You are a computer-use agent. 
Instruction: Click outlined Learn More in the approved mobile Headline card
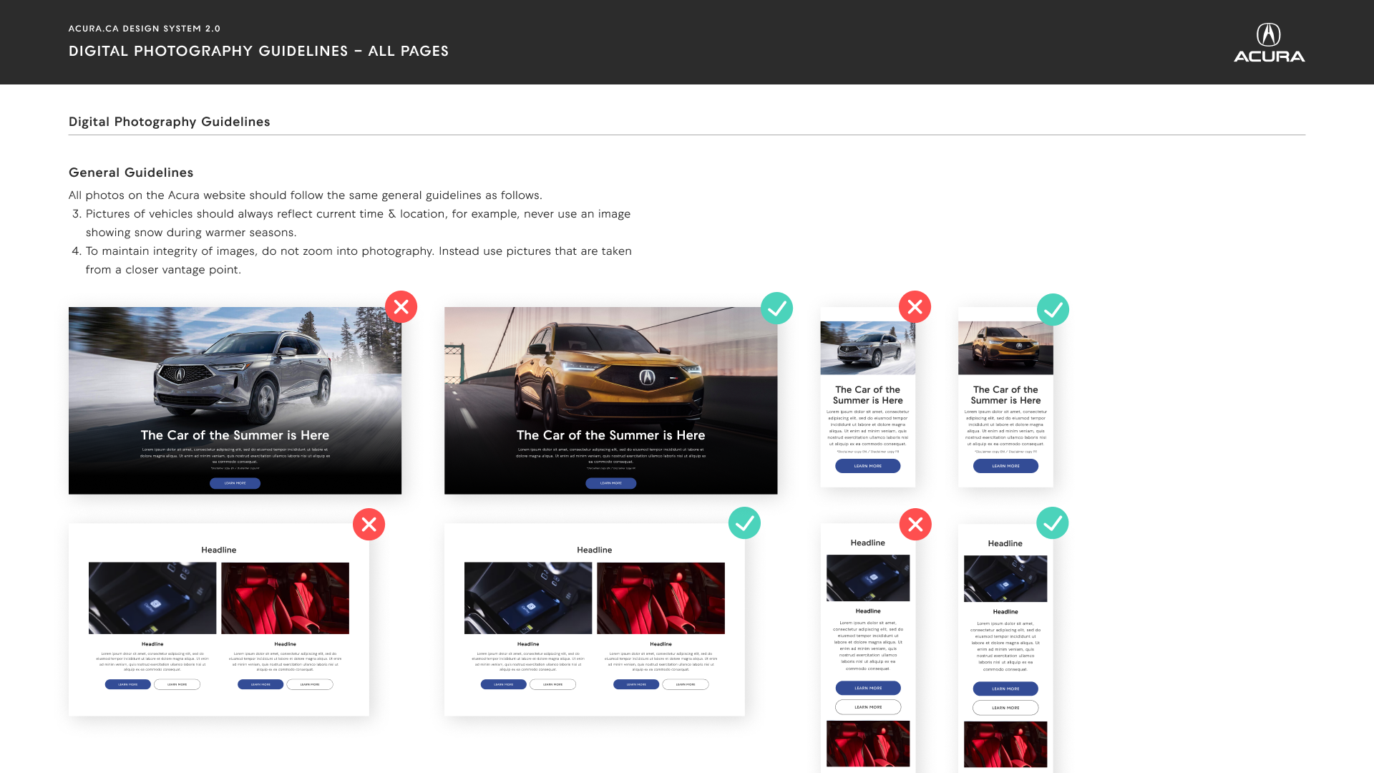pos(1005,708)
